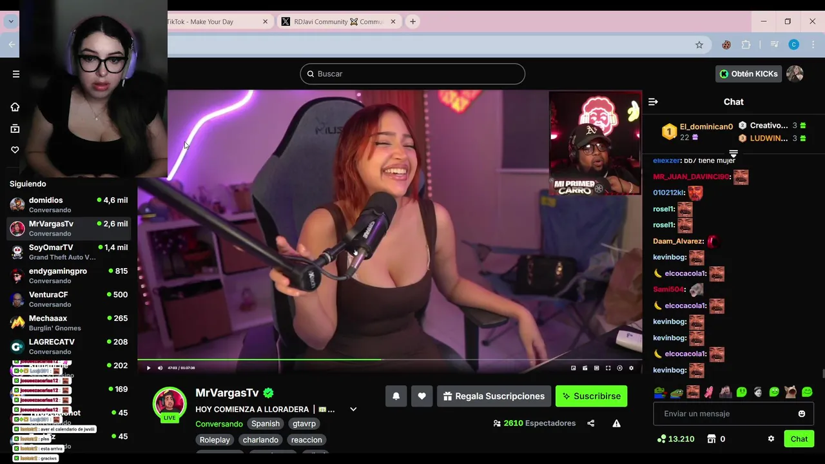Image resolution: width=825 pixels, height=464 pixels.
Task: Open the Browse icon in sidebar
Action: [15, 128]
